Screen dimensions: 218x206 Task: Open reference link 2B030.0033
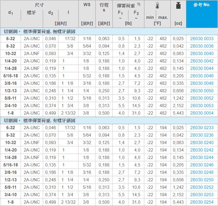tap(202, 39)
